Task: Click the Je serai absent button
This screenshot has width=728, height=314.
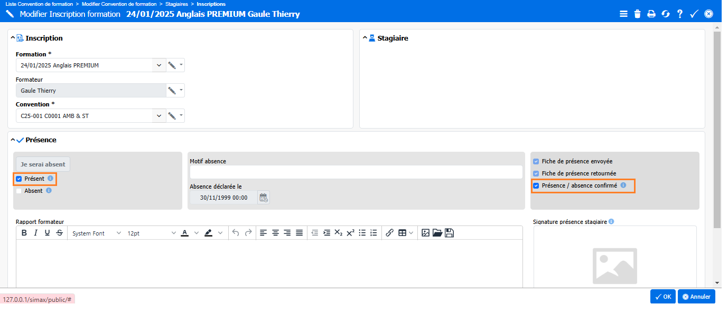Action: pos(43,164)
